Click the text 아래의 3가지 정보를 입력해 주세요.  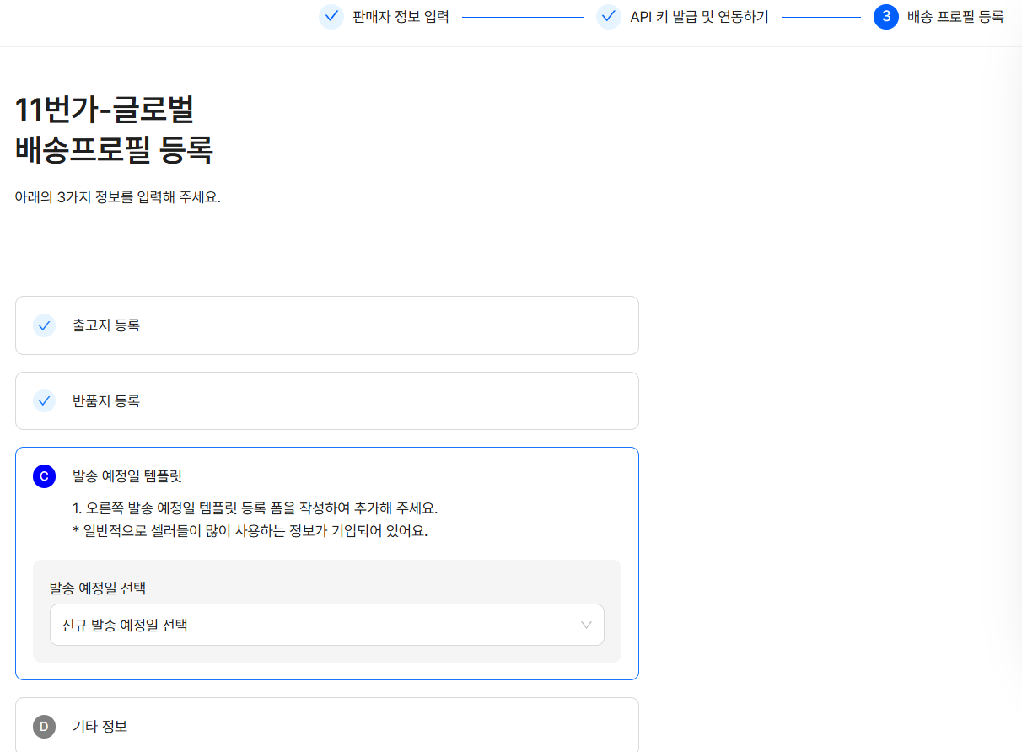[118, 197]
